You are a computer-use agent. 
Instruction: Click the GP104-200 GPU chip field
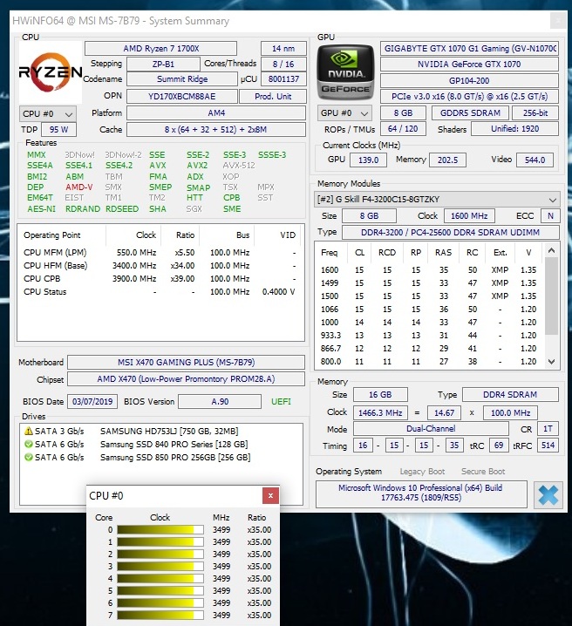click(469, 80)
